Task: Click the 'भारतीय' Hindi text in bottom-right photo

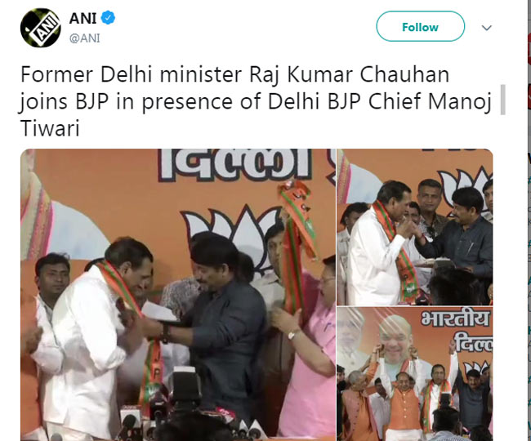Action: pyautogui.click(x=456, y=319)
